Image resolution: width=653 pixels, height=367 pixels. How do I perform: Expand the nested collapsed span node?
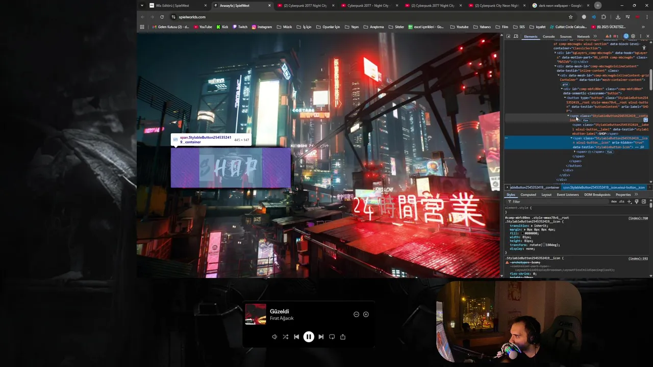(574, 151)
